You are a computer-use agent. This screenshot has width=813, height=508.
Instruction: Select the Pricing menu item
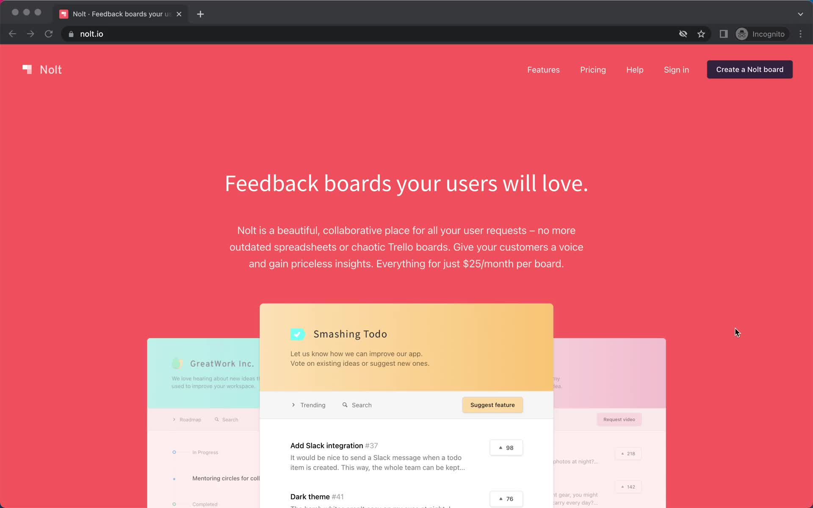(592, 70)
